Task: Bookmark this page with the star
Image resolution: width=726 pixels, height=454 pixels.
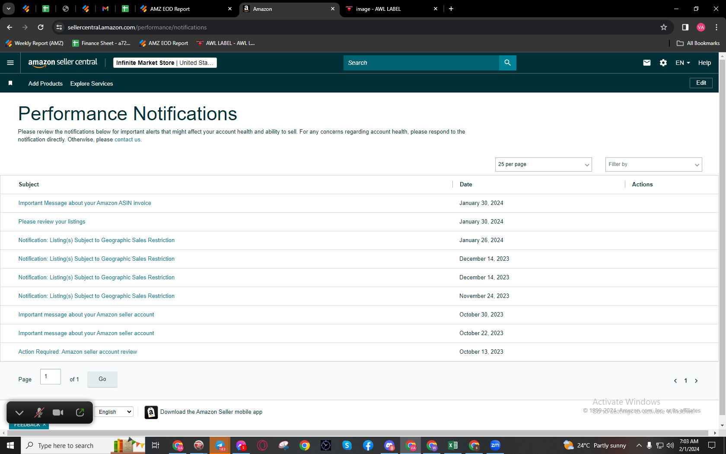Action: [x=664, y=27]
